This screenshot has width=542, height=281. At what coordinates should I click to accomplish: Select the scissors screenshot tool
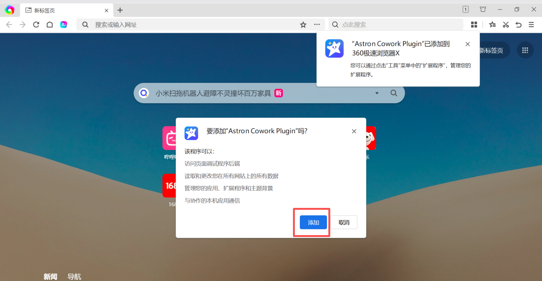506,25
